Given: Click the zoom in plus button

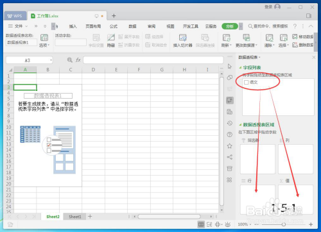Looking at the screenshot, I should [311, 224].
